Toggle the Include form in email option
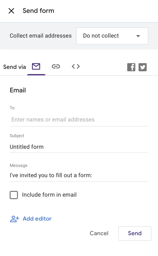The height and width of the screenshot is (256, 158). pyautogui.click(x=14, y=195)
